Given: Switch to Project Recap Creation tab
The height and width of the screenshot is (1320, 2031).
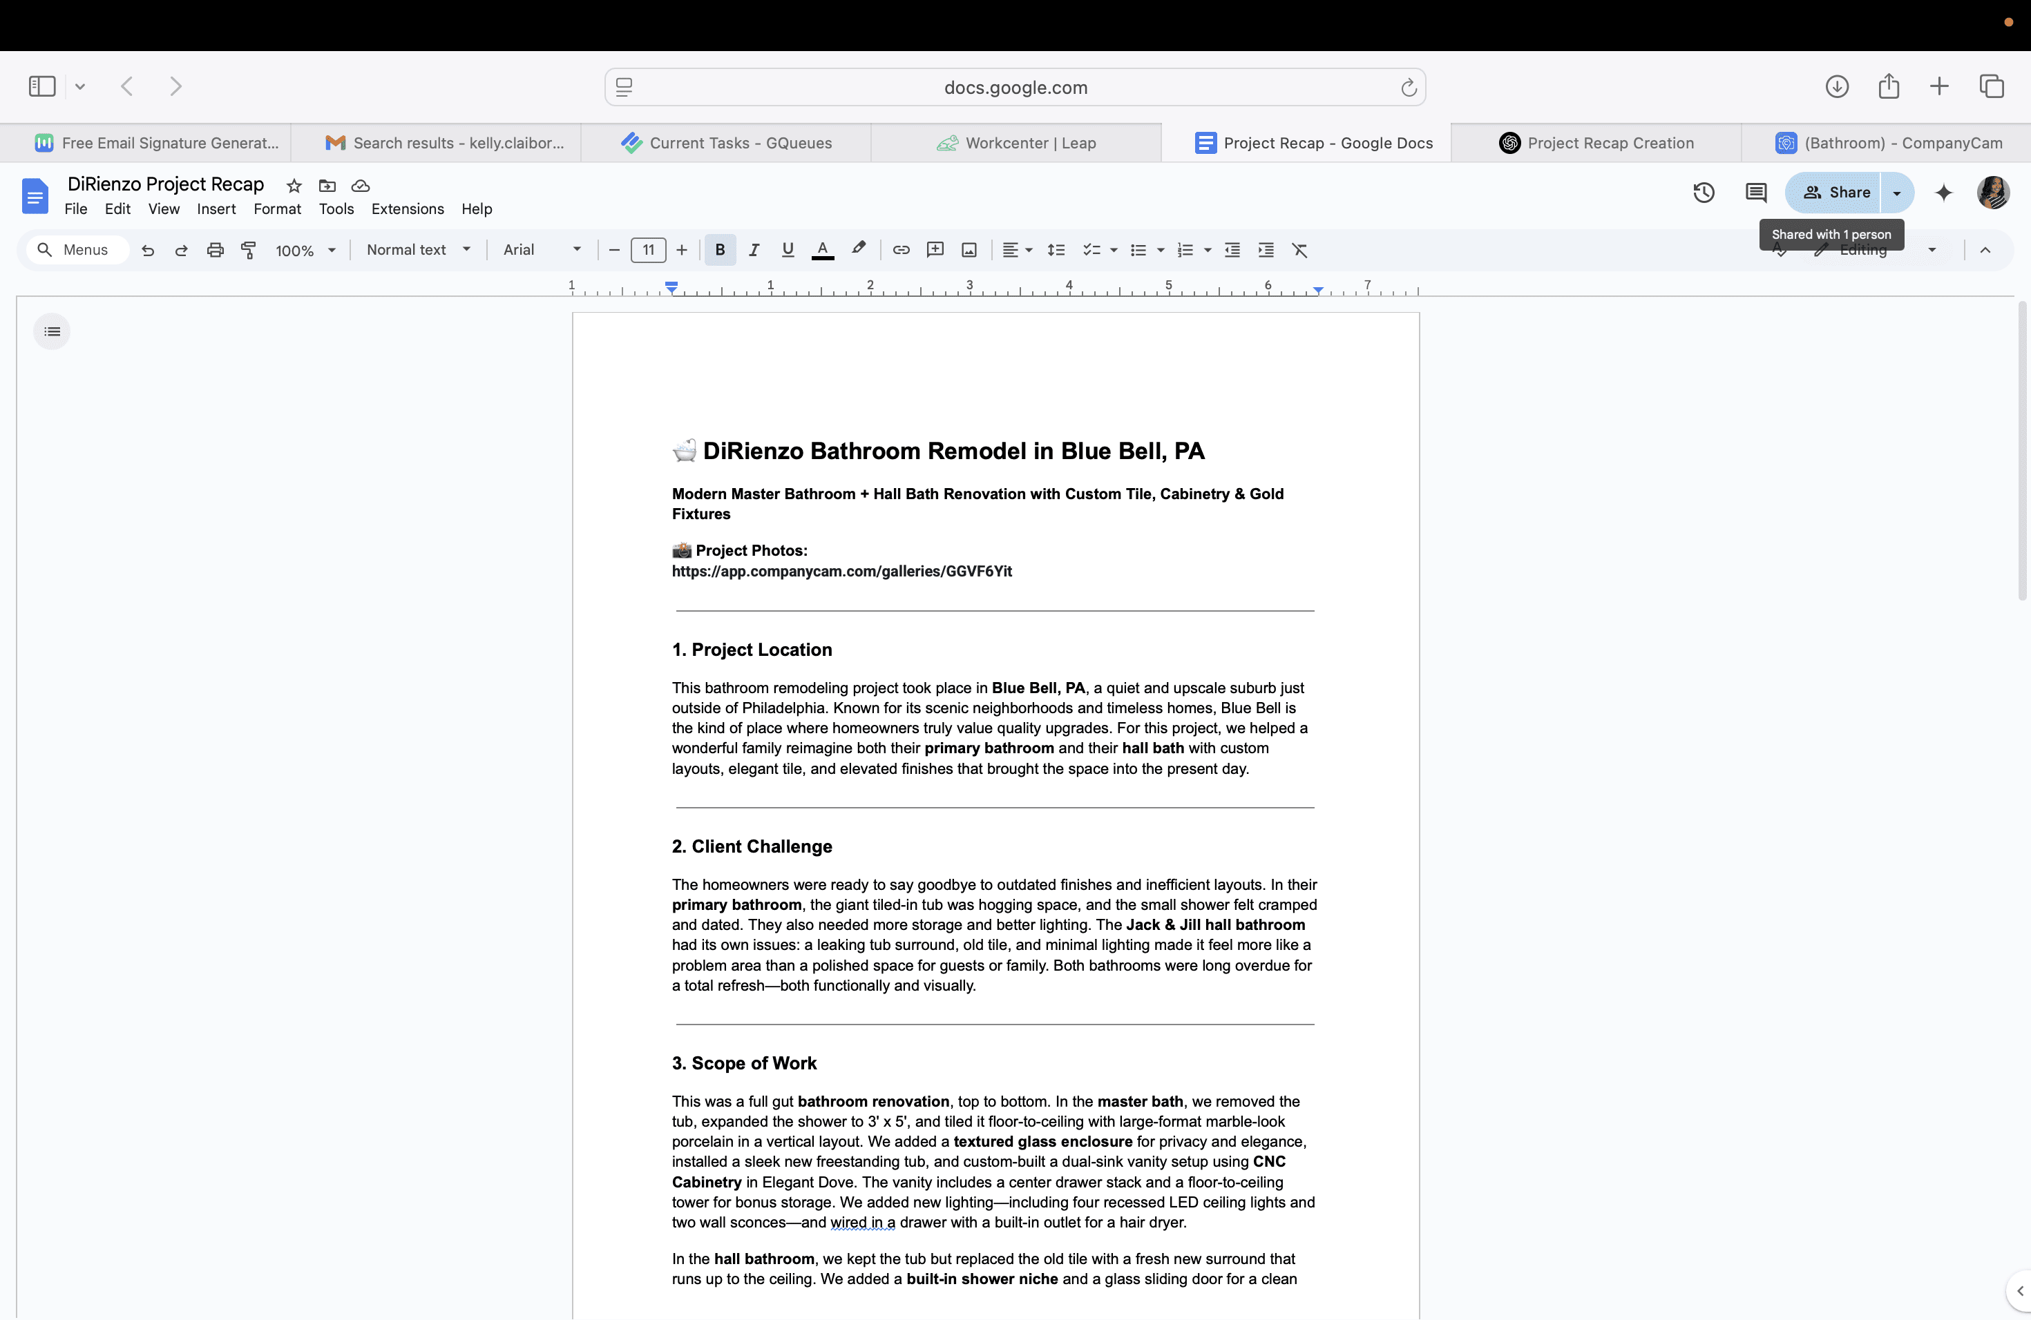Looking at the screenshot, I should [x=1596, y=144].
